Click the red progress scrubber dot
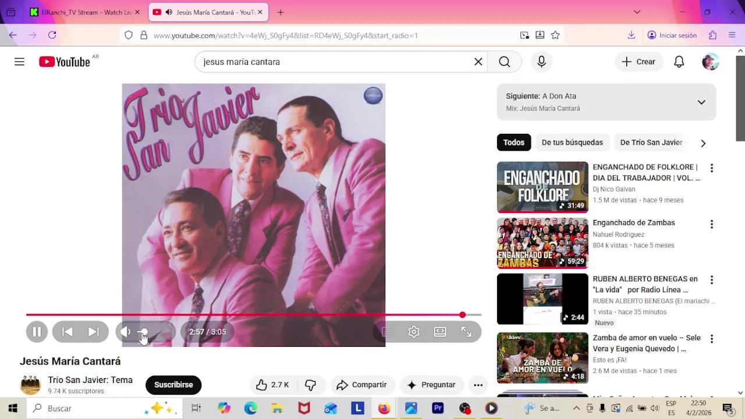Screen dimensions: 745x419 (462, 315)
